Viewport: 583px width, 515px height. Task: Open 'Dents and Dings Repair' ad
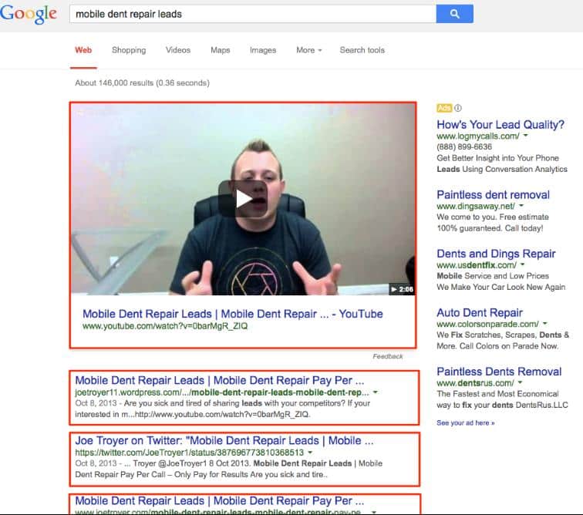(x=496, y=254)
